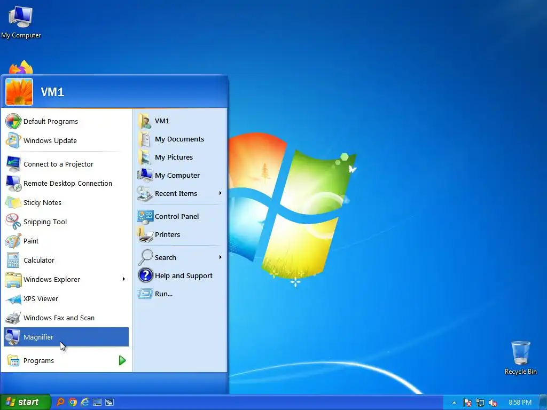
Task: Show hidden tray icons arrow
Action: pyautogui.click(x=454, y=403)
